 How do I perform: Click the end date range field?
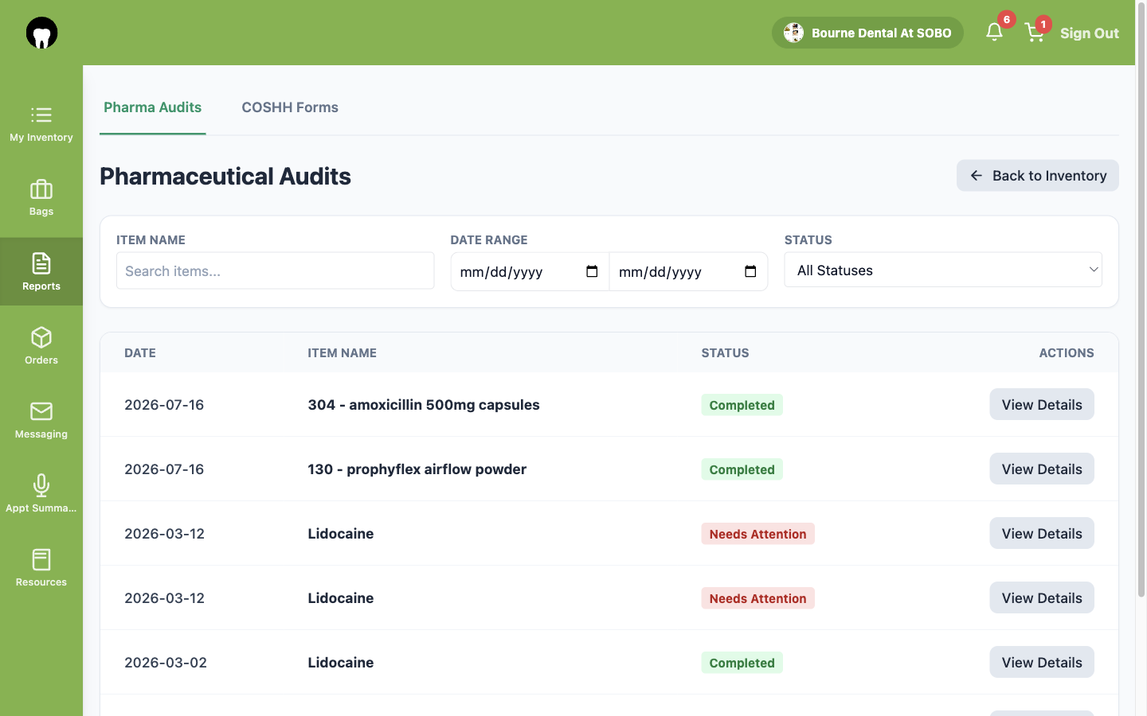point(688,271)
